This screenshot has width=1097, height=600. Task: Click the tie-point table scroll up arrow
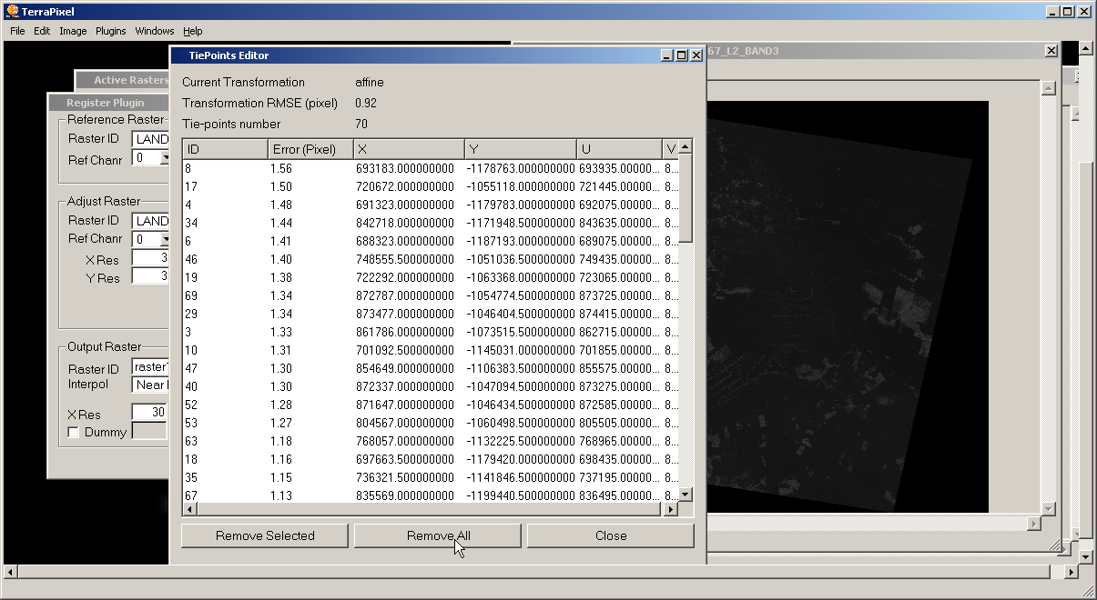686,147
